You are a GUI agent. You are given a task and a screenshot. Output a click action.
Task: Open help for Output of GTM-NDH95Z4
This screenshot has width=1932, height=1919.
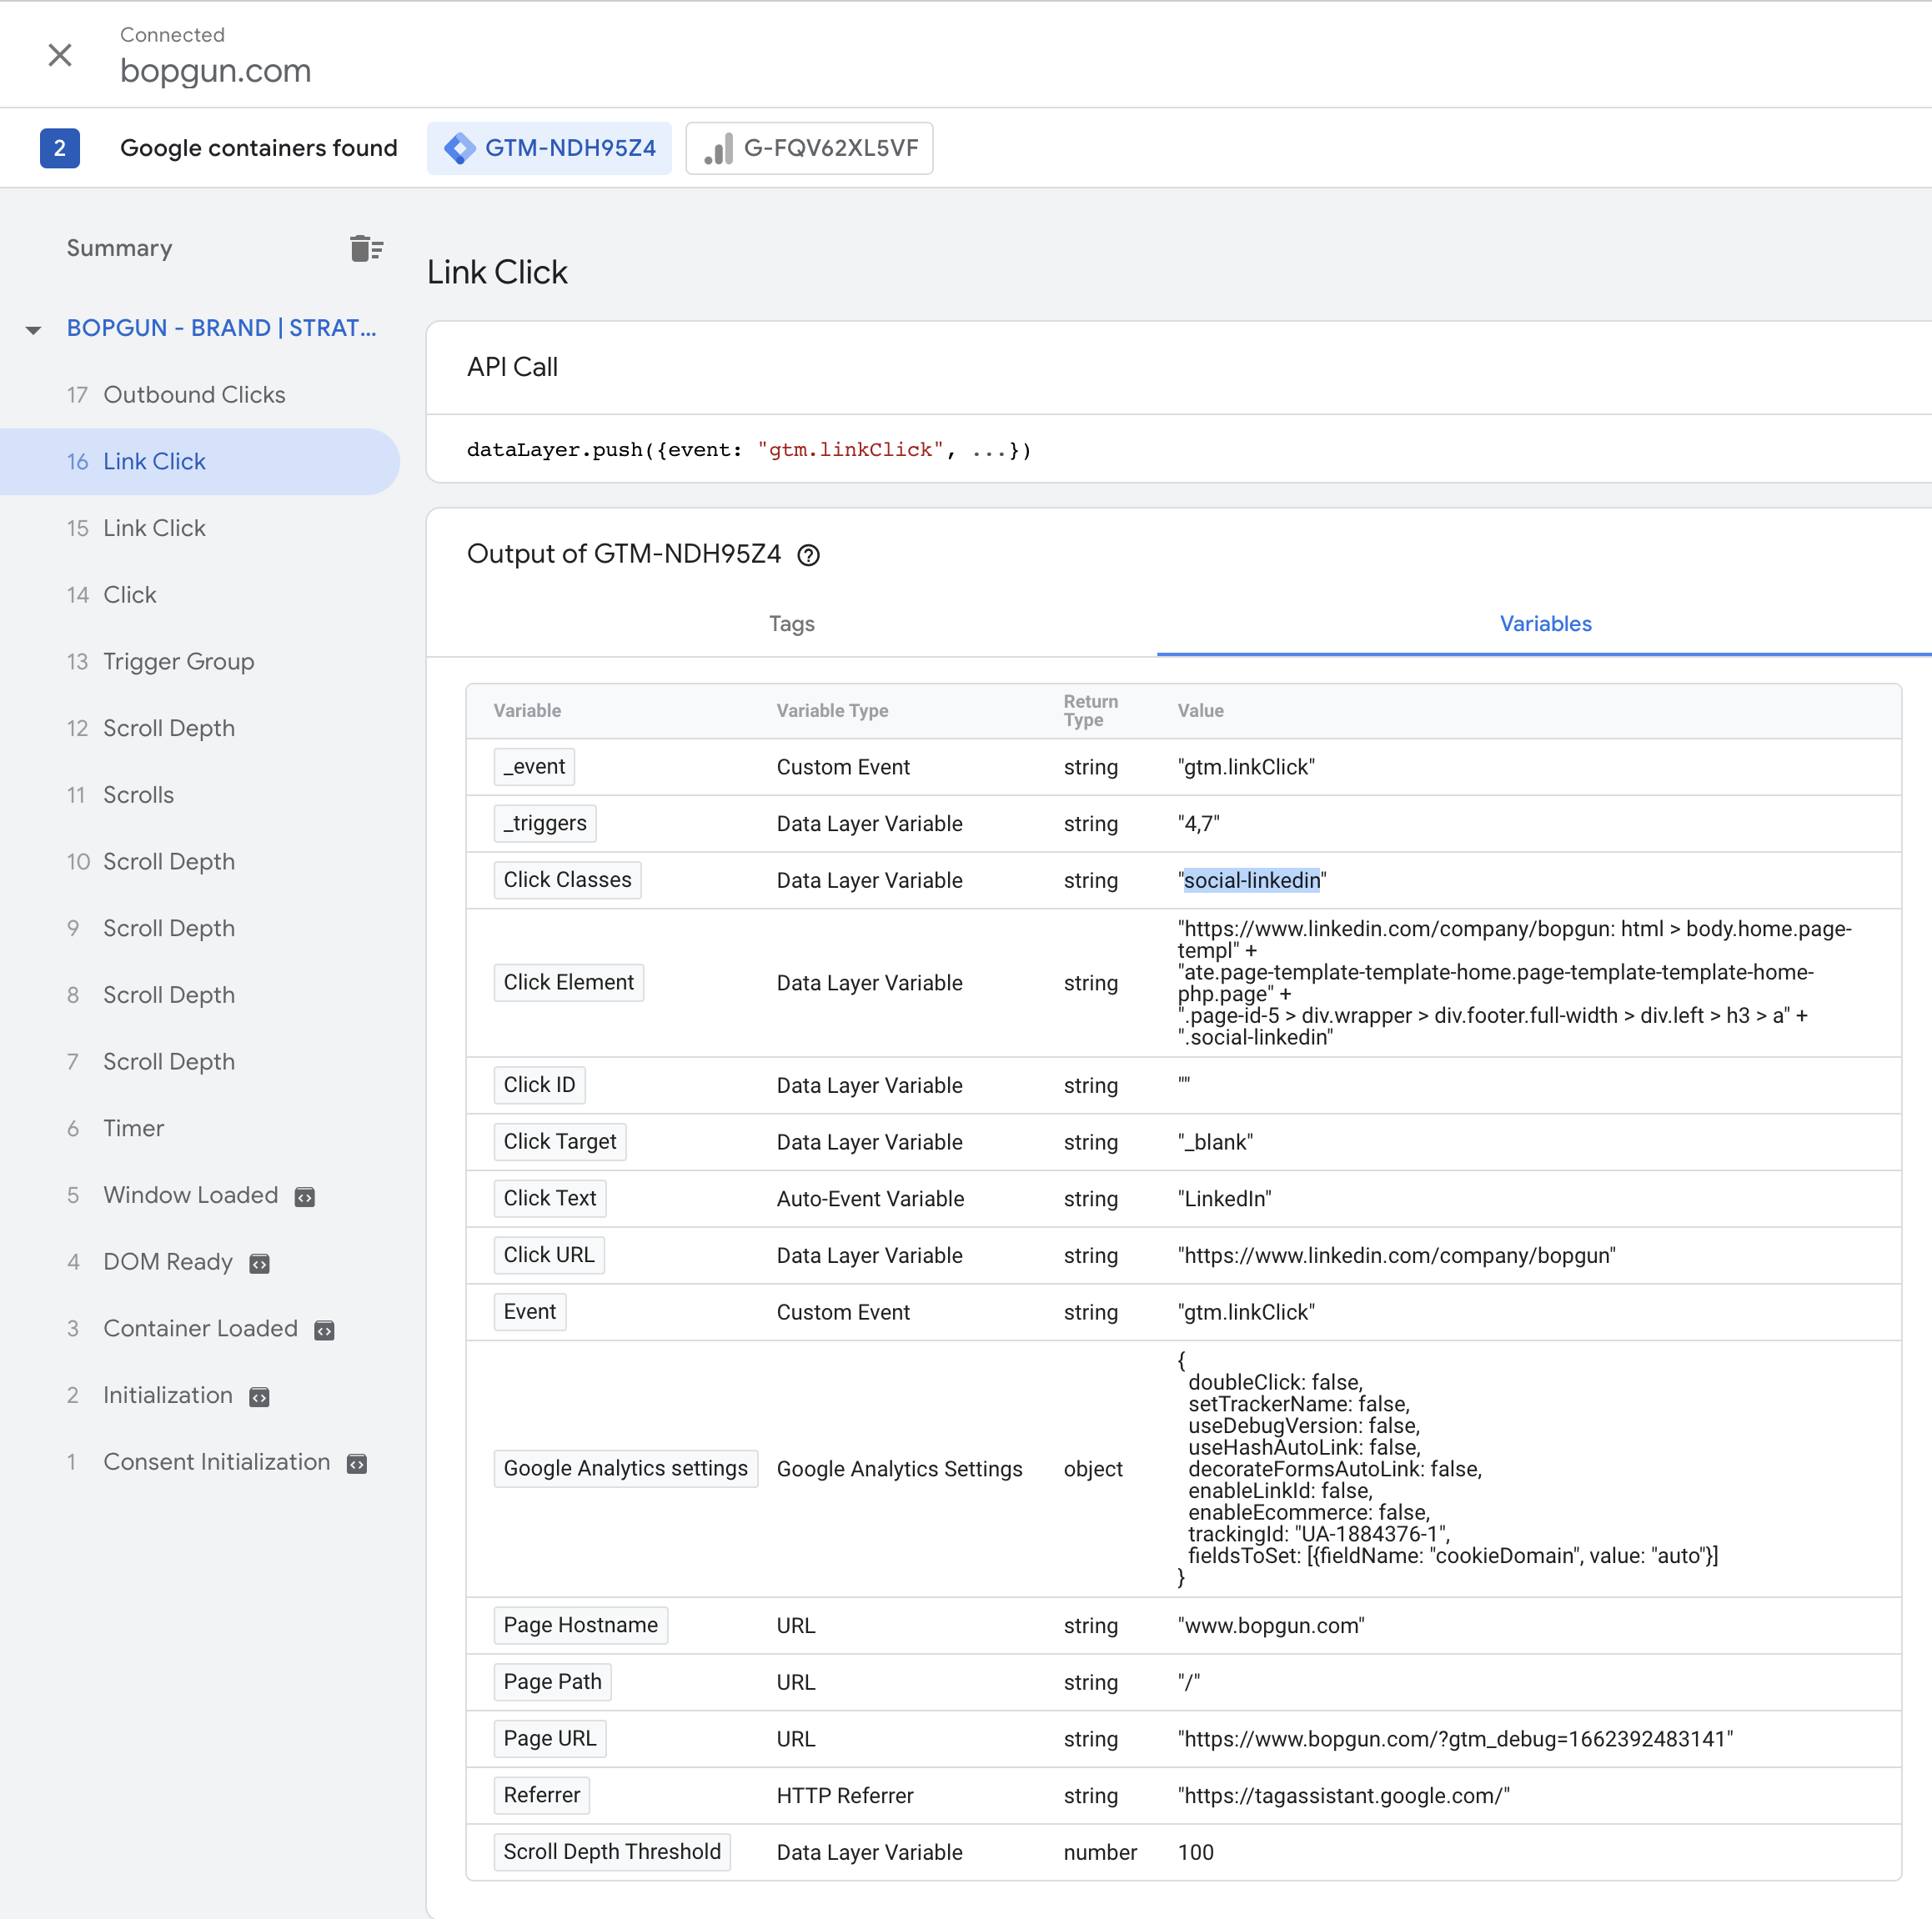808,555
